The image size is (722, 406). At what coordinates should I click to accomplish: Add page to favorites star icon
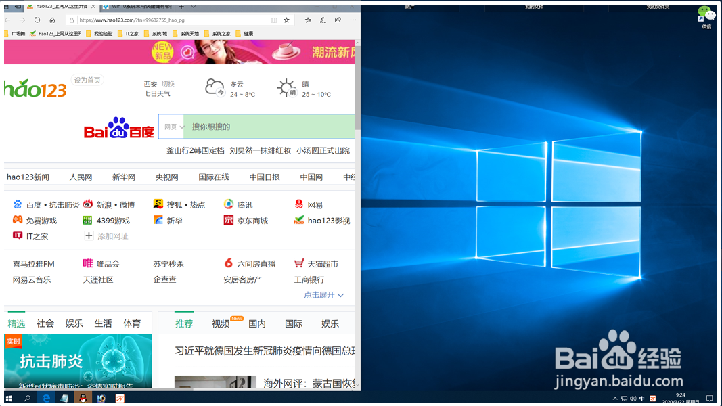(x=286, y=20)
